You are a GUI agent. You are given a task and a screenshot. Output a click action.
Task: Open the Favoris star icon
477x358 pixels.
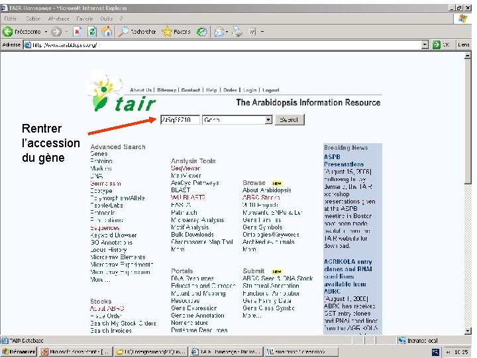(x=167, y=32)
